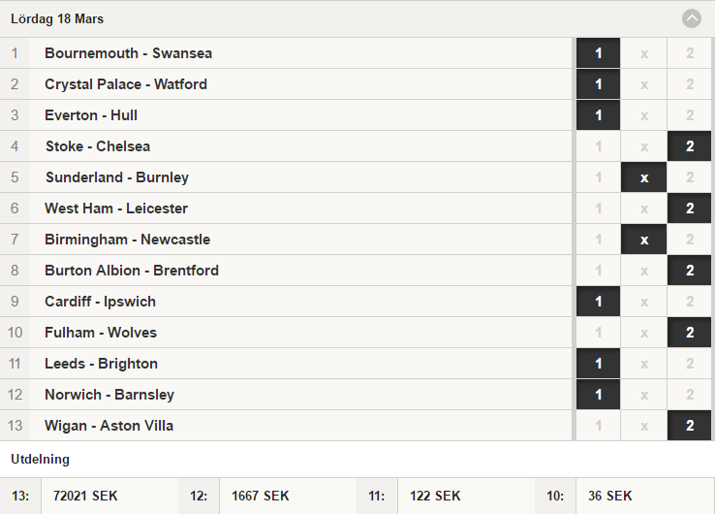The width and height of the screenshot is (716, 514).
Task: Select 1 for Bournemouth - Swansea
Action: [x=598, y=53]
